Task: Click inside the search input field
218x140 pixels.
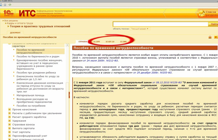Action: click(x=160, y=24)
